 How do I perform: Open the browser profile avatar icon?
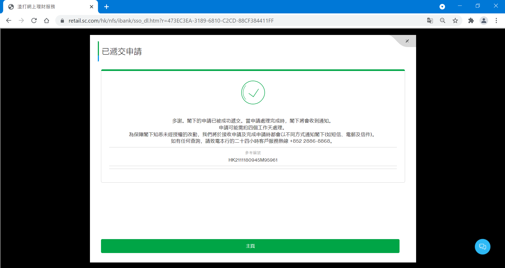point(484,20)
